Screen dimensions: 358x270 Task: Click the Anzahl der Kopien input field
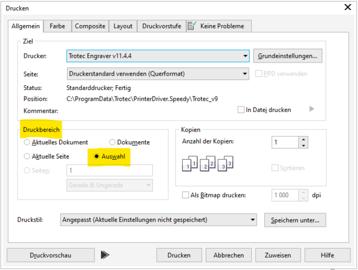(x=284, y=142)
